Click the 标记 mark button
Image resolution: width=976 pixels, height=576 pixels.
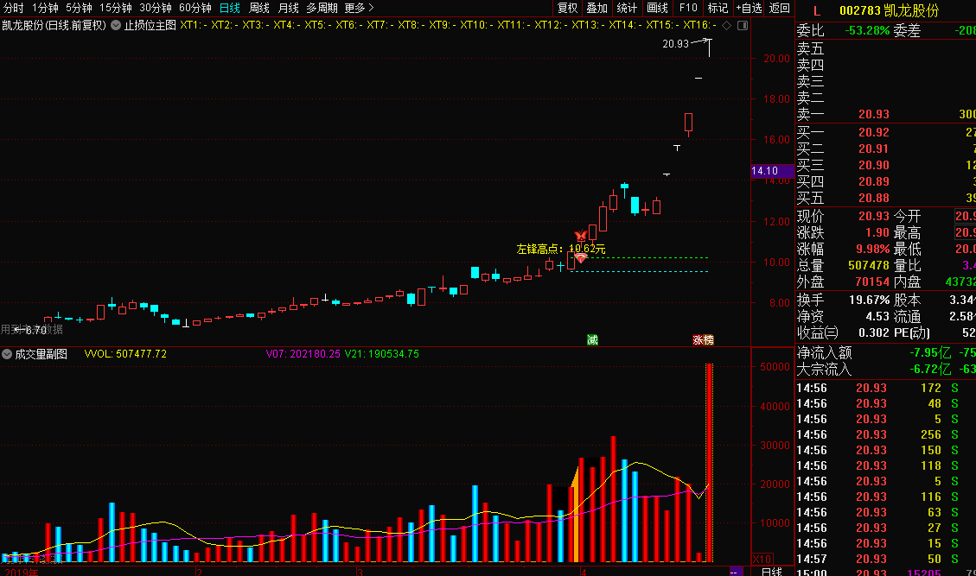718,8
